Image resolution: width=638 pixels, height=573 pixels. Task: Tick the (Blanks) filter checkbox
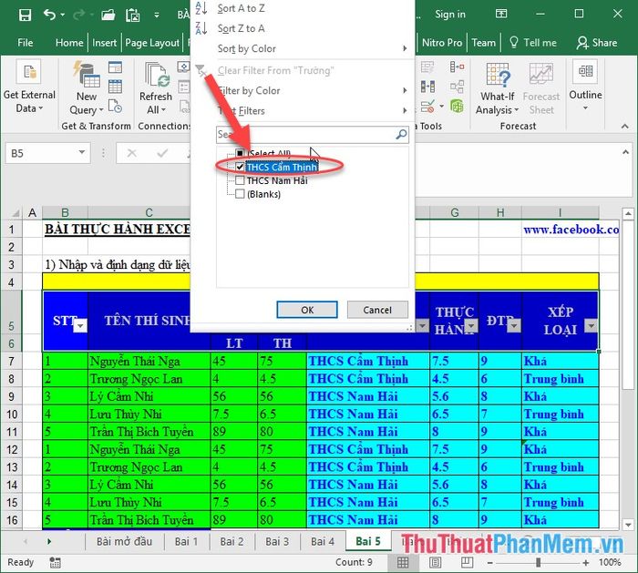(240, 194)
